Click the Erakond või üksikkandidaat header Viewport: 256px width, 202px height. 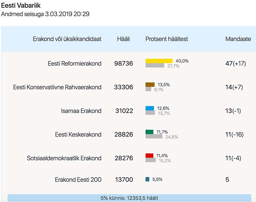67,39
